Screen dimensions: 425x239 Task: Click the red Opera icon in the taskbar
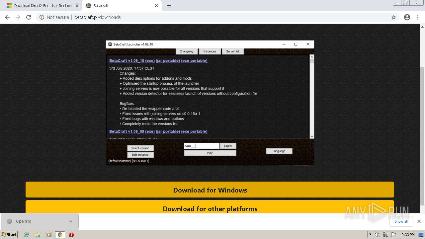[x=71, y=235]
